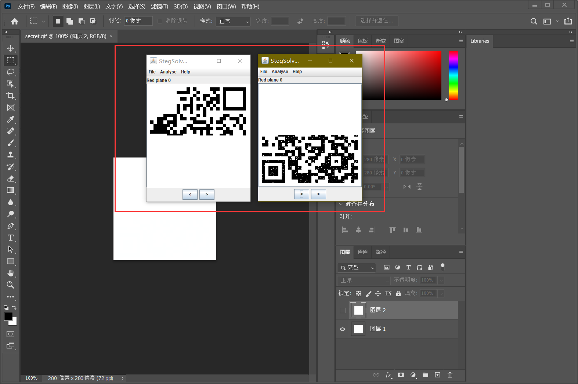The image size is (578, 384).
Task: Select the History Brush tool
Action: [11, 167]
